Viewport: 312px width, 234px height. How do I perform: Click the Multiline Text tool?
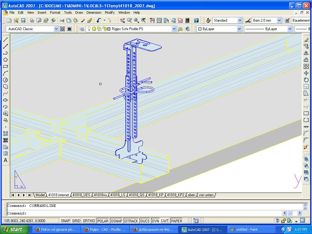5,160
